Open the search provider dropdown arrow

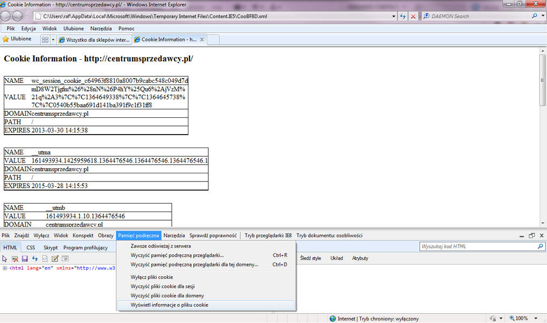[542, 17]
